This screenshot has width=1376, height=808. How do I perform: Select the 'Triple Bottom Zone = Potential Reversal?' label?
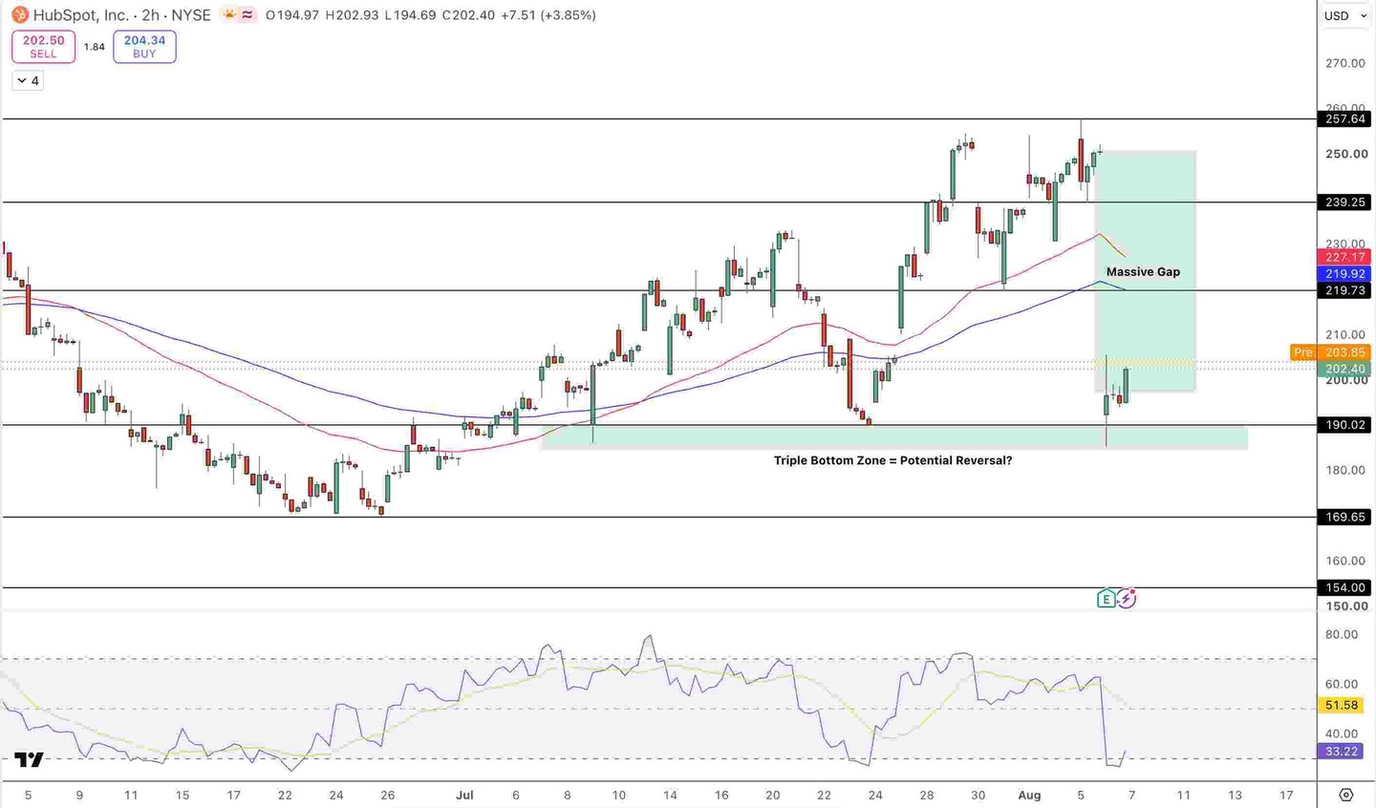coord(892,460)
